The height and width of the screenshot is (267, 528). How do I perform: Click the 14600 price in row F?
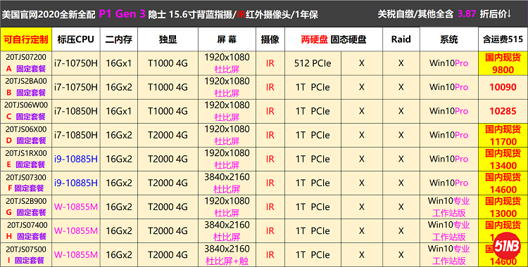click(503, 189)
